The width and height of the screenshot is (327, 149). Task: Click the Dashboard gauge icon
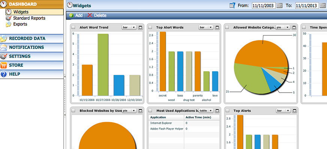[x=3, y=4]
